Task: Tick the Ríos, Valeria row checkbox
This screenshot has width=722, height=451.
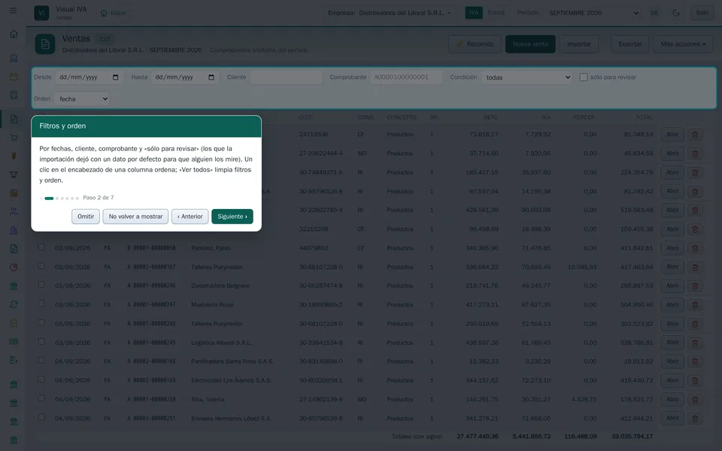Action: (x=41, y=398)
